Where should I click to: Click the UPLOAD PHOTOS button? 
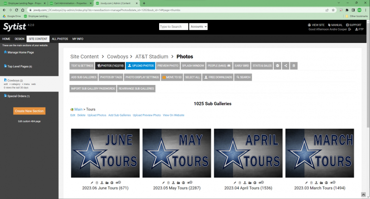tap(141, 66)
